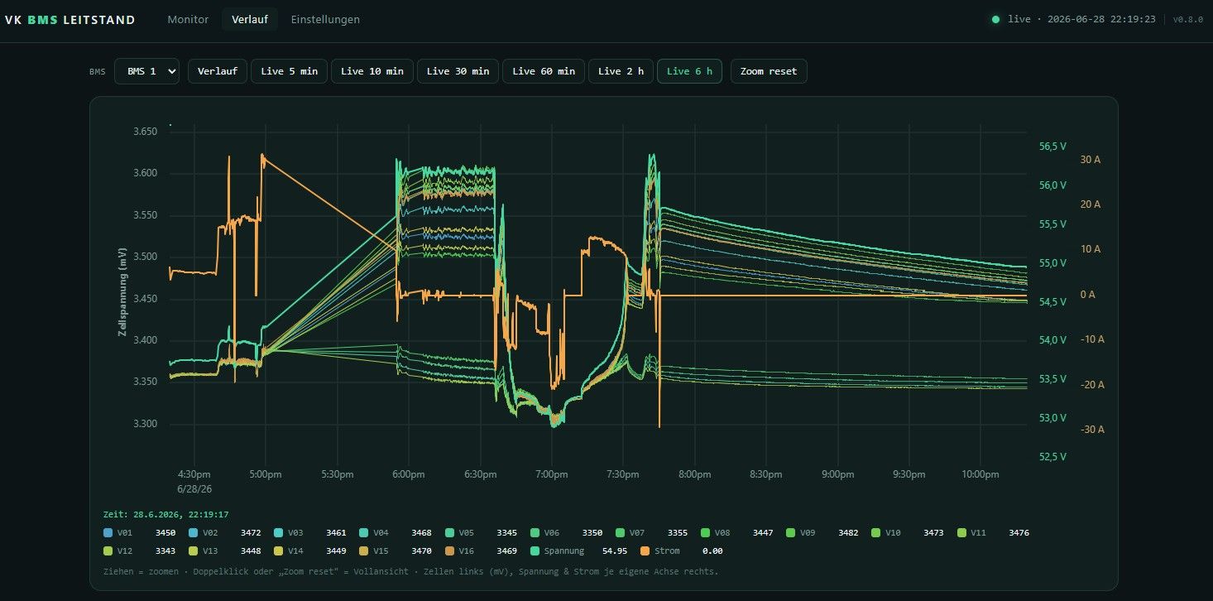The image size is (1213, 601).
Task: Click the VK BMS Leitstand logo
Action: point(70,20)
